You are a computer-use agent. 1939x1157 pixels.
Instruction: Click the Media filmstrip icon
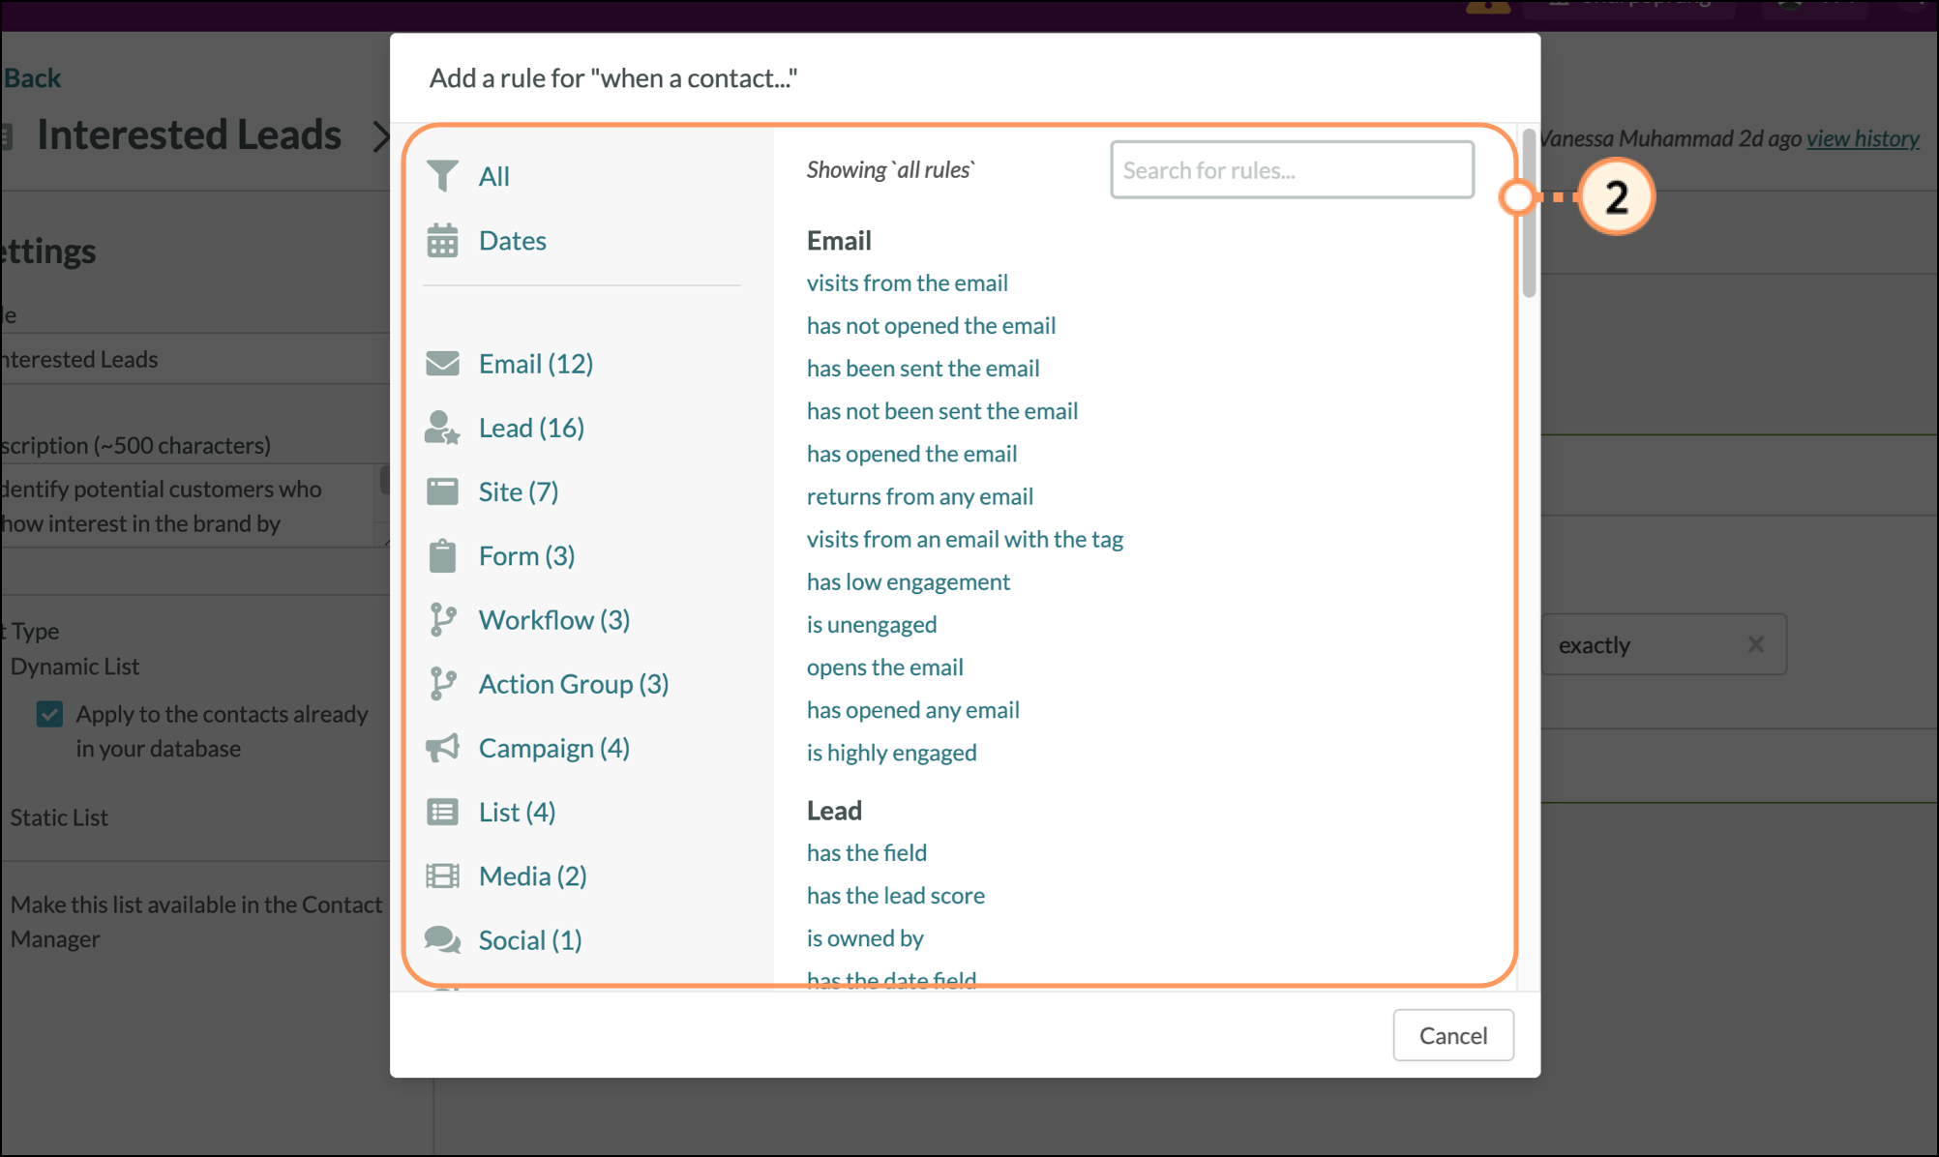point(442,876)
